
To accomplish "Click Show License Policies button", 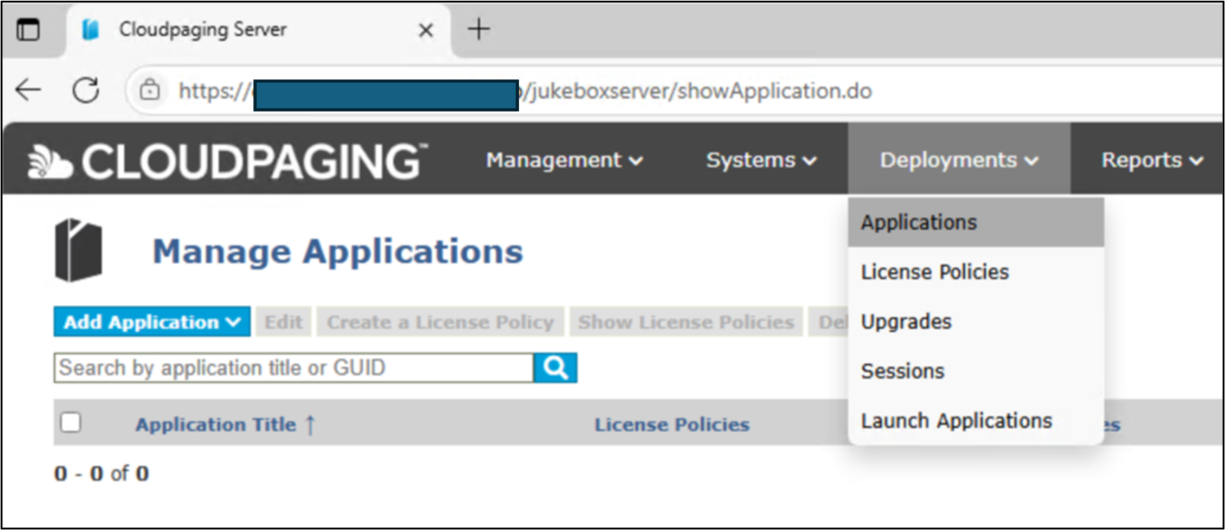I will pos(686,322).
